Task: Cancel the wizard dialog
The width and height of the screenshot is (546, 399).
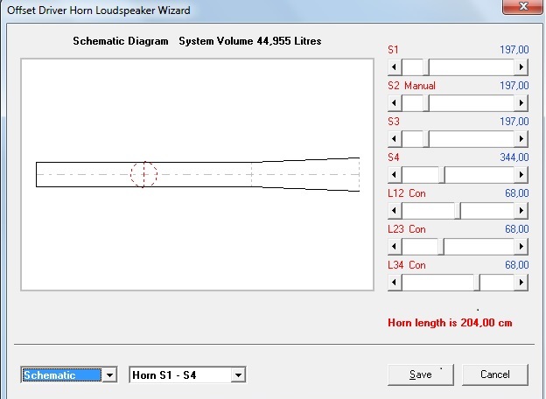Action: click(x=495, y=374)
